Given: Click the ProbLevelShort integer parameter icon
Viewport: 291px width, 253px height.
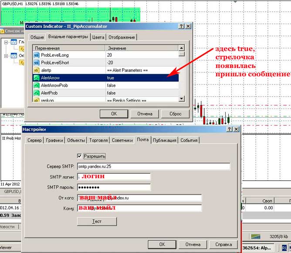Looking at the screenshot, I should [x=37, y=63].
